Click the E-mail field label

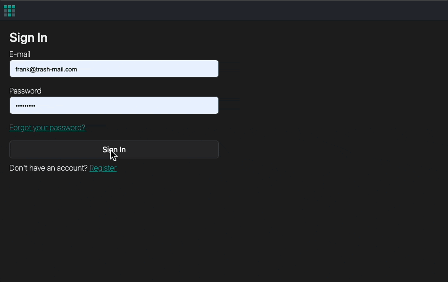20,55
